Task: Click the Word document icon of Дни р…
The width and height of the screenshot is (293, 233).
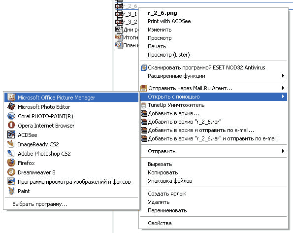Action: tap(119, 30)
